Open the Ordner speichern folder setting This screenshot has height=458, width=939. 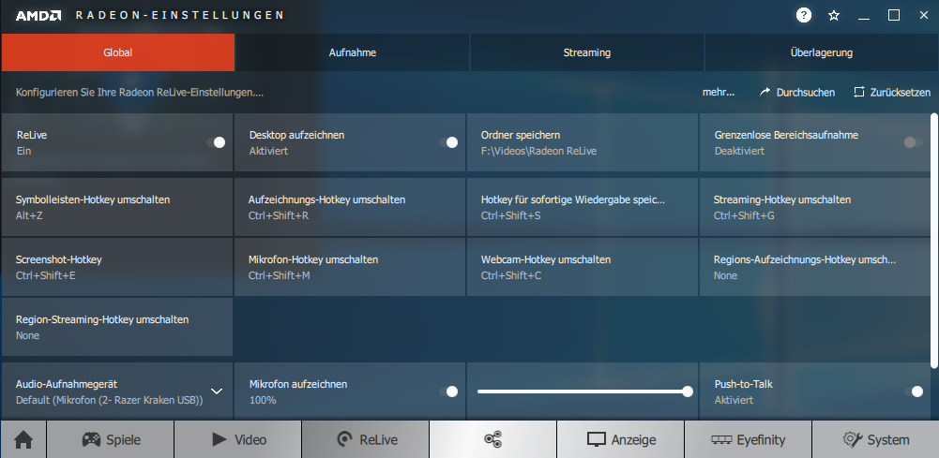tap(583, 142)
